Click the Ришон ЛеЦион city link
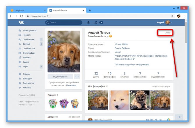195x128 pixels. (122, 48)
